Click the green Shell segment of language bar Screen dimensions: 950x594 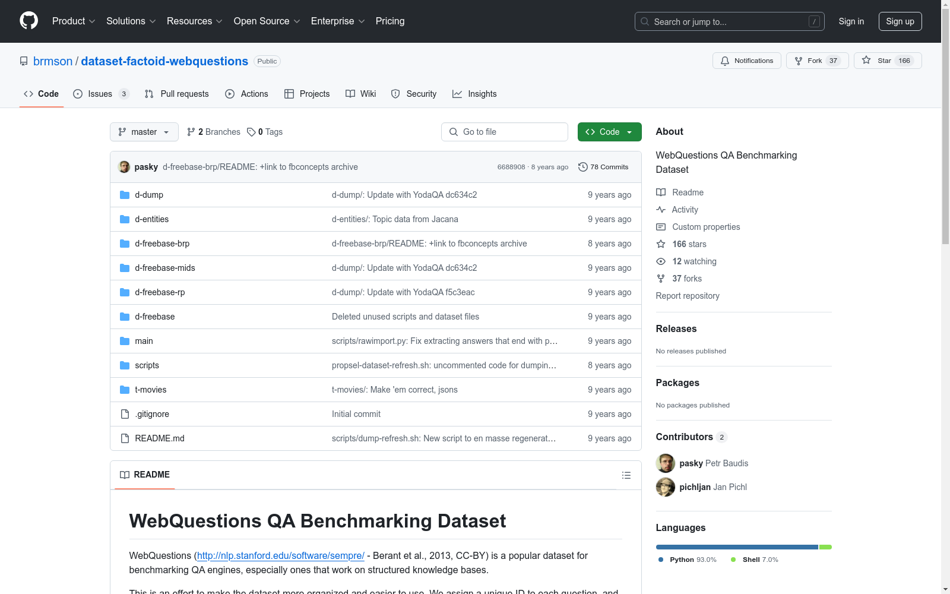(825, 547)
